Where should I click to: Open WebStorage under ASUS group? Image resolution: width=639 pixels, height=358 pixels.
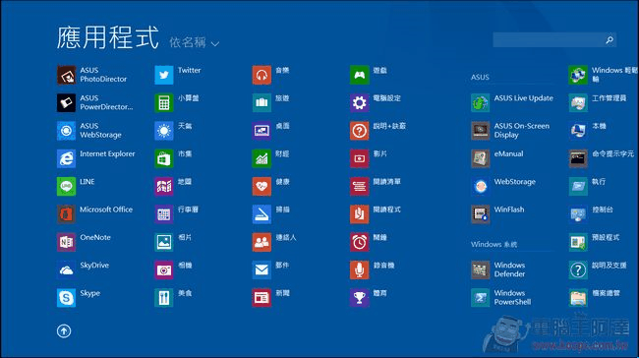coord(503,186)
